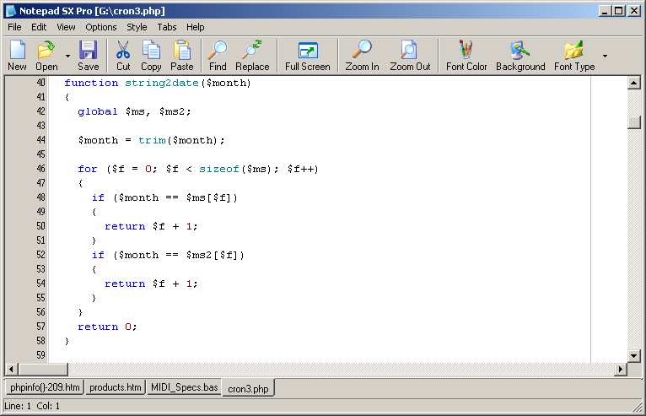Open the Tabs menu
This screenshot has width=646, height=416.
[x=167, y=27]
